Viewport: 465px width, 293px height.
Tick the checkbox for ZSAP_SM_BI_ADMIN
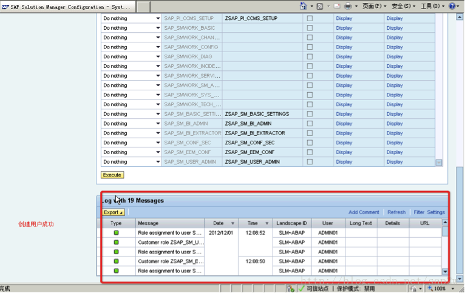[310, 123]
